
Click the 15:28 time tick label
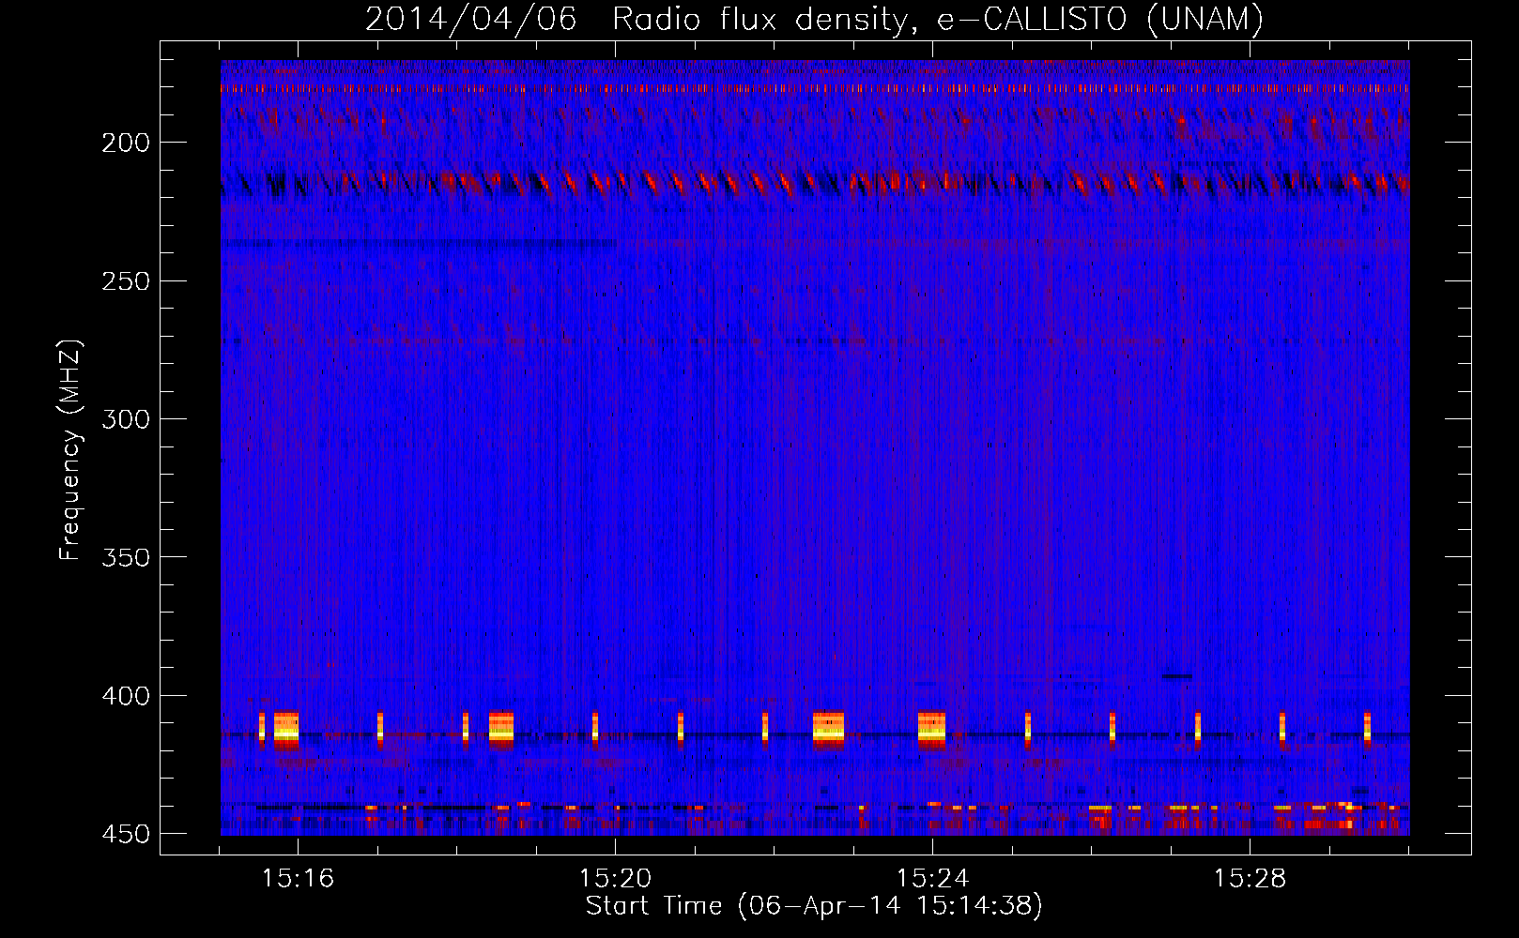point(1250,878)
